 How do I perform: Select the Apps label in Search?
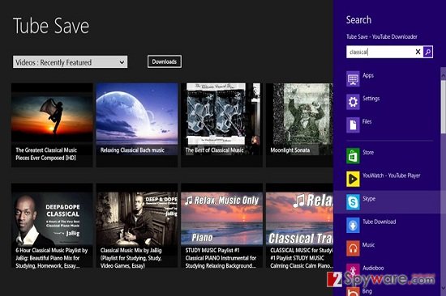coord(368,75)
